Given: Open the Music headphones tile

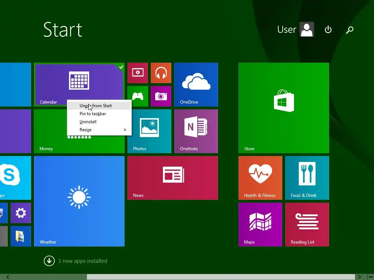Looking at the screenshot, I should coord(161,73).
